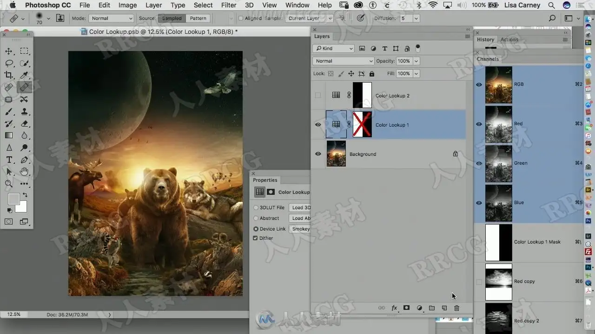Screen dimensions: 595x334
Task: Switch to the Actions tab
Action: pyautogui.click(x=509, y=39)
